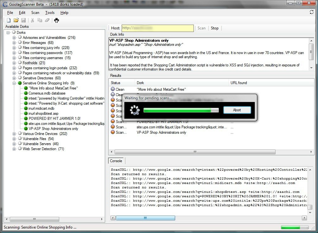Select inurl:shopdbtest.asp tree item
This screenshot has height=233, width=318.
pos(43,113)
